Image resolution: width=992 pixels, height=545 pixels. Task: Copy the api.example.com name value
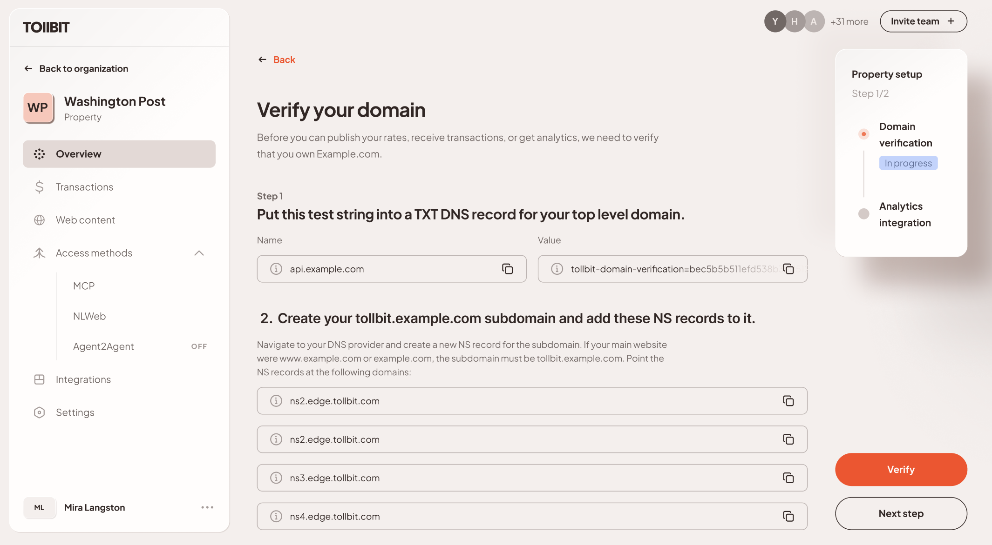pyautogui.click(x=507, y=269)
